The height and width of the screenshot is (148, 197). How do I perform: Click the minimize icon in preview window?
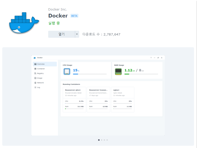pos(155,58)
